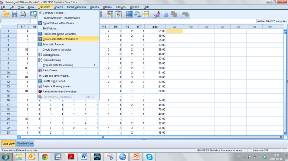Choose Create Time Series
This screenshot has width=288, height=161.
(x=68, y=81)
